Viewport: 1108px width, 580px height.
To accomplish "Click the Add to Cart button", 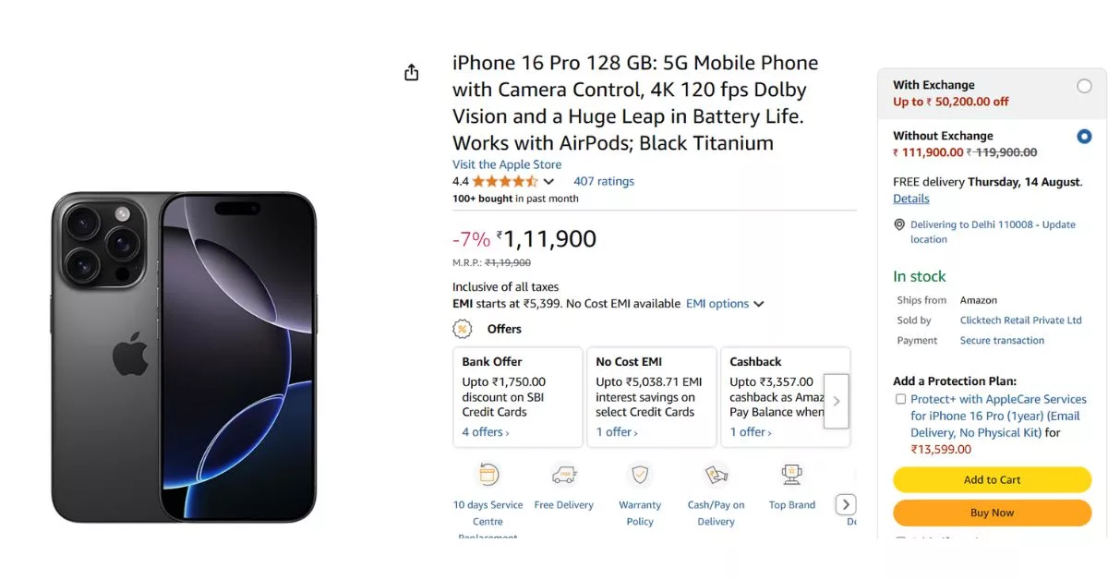I will 992,479.
